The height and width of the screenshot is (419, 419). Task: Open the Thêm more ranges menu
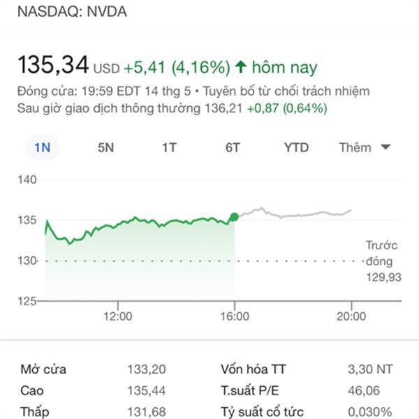tap(365, 147)
